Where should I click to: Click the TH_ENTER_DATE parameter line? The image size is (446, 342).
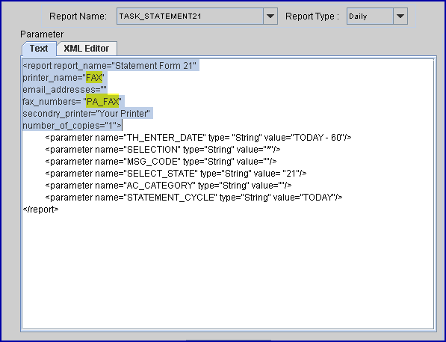pos(198,138)
